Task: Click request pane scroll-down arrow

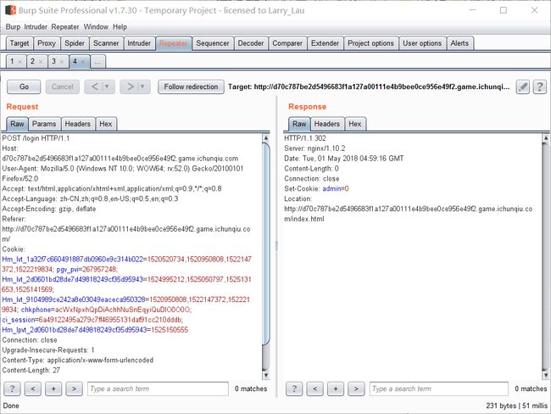Action: coord(266,375)
